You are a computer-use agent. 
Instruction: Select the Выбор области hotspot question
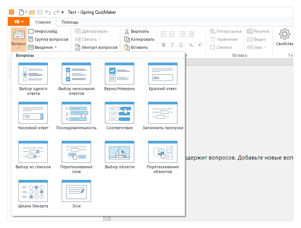point(120,155)
